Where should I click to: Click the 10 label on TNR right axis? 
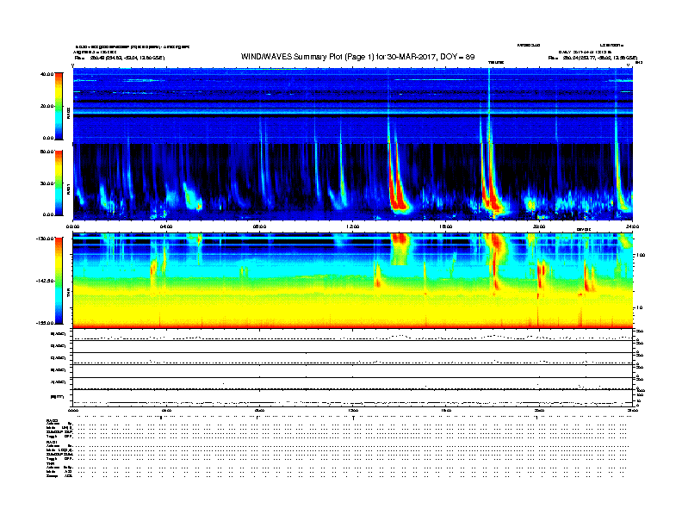(640, 307)
